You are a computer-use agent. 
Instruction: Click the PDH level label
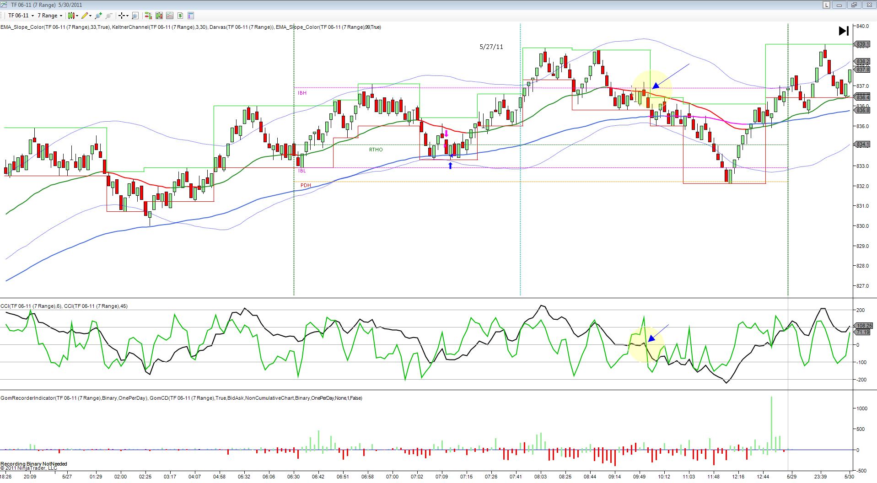[306, 185]
